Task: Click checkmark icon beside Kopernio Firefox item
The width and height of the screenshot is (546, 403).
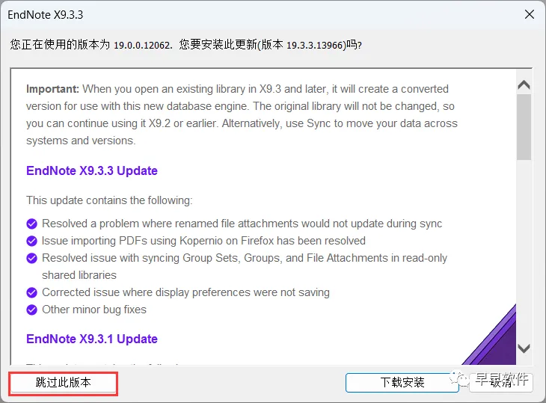Action: pyautogui.click(x=31, y=241)
